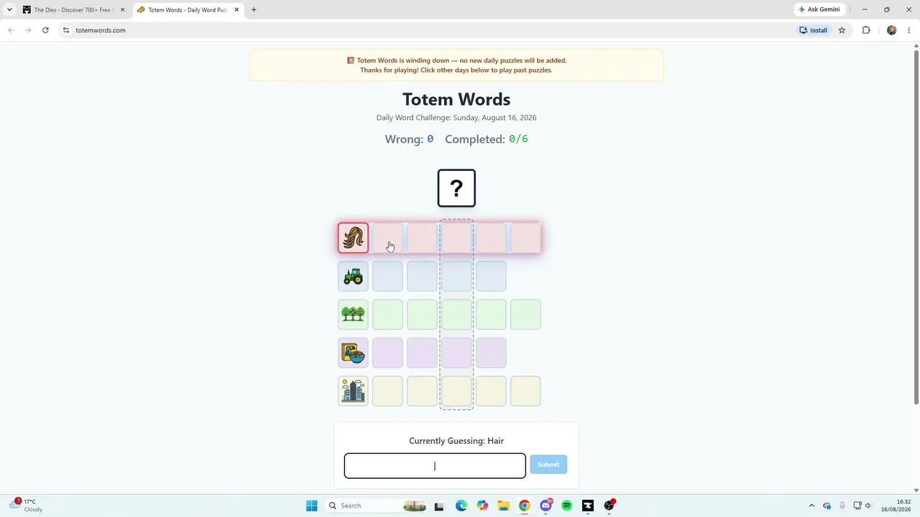Open OBS Studio from the taskbar

coord(609,506)
